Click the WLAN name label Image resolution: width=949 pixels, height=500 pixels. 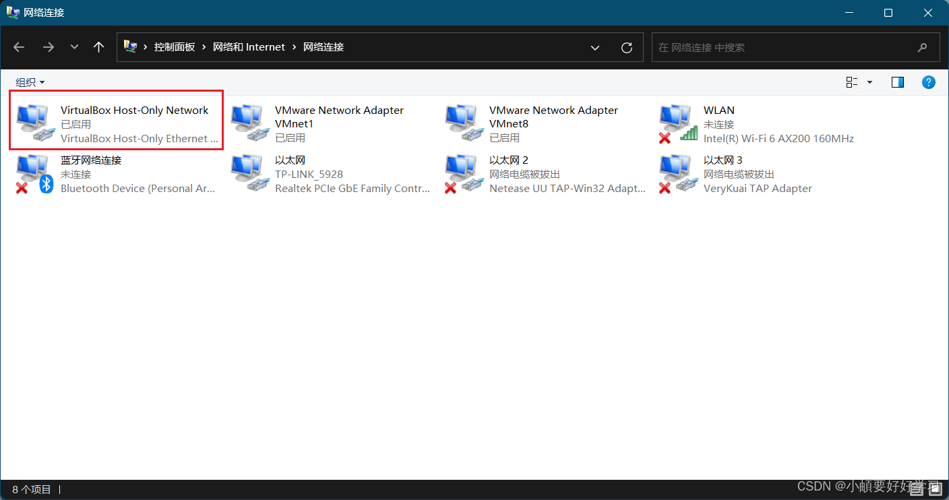click(x=719, y=111)
